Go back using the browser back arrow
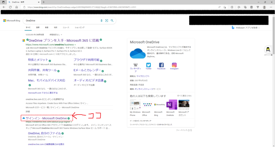This screenshot has height=147, width=275. (x=4, y=7)
